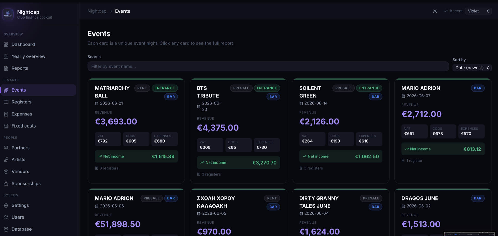Go to Yearly overview page
Screen dimensions: 498x236
(38, 56)
